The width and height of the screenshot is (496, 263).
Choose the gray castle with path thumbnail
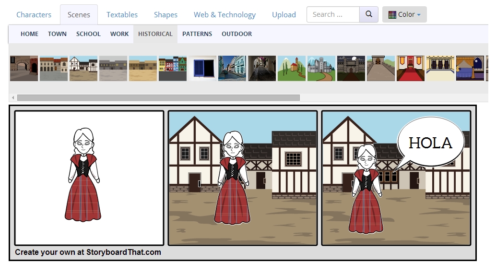click(x=321, y=68)
